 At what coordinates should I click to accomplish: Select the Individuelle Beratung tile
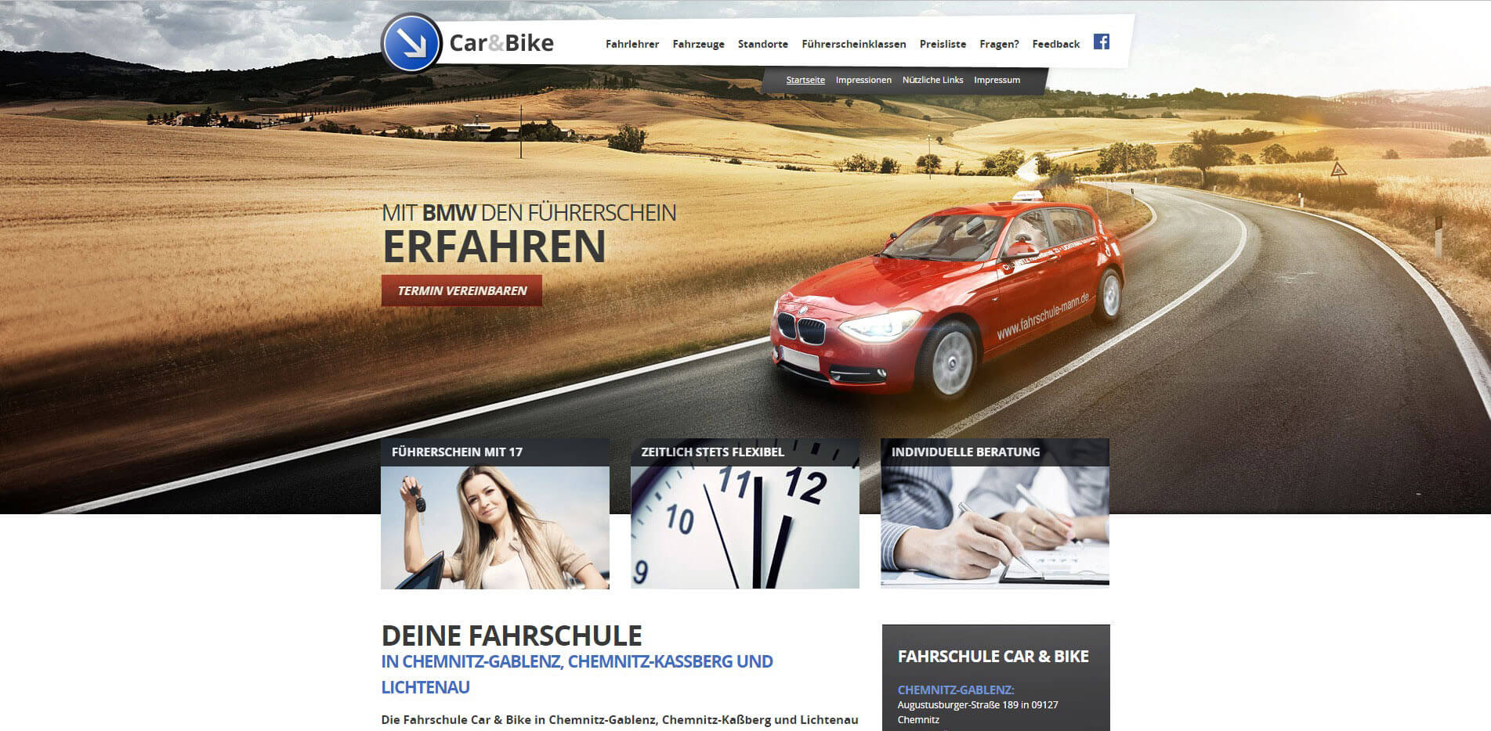coord(994,527)
